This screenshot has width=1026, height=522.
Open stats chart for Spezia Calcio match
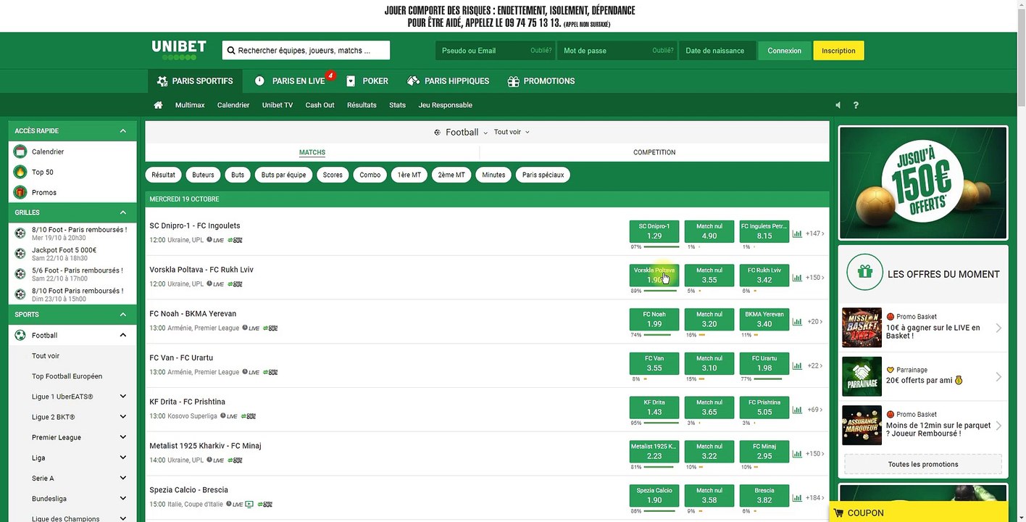797,498
